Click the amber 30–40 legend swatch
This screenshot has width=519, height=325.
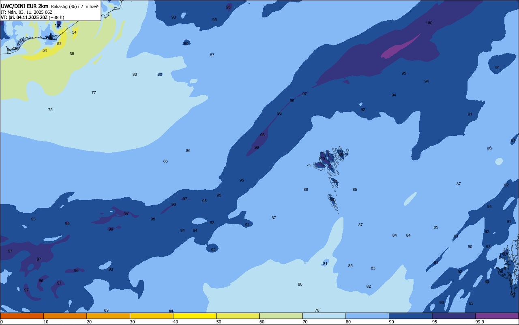point(151,316)
